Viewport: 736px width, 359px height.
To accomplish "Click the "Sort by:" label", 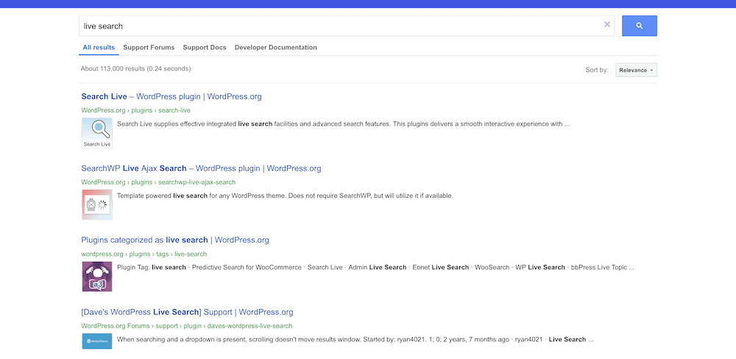I will [597, 70].
